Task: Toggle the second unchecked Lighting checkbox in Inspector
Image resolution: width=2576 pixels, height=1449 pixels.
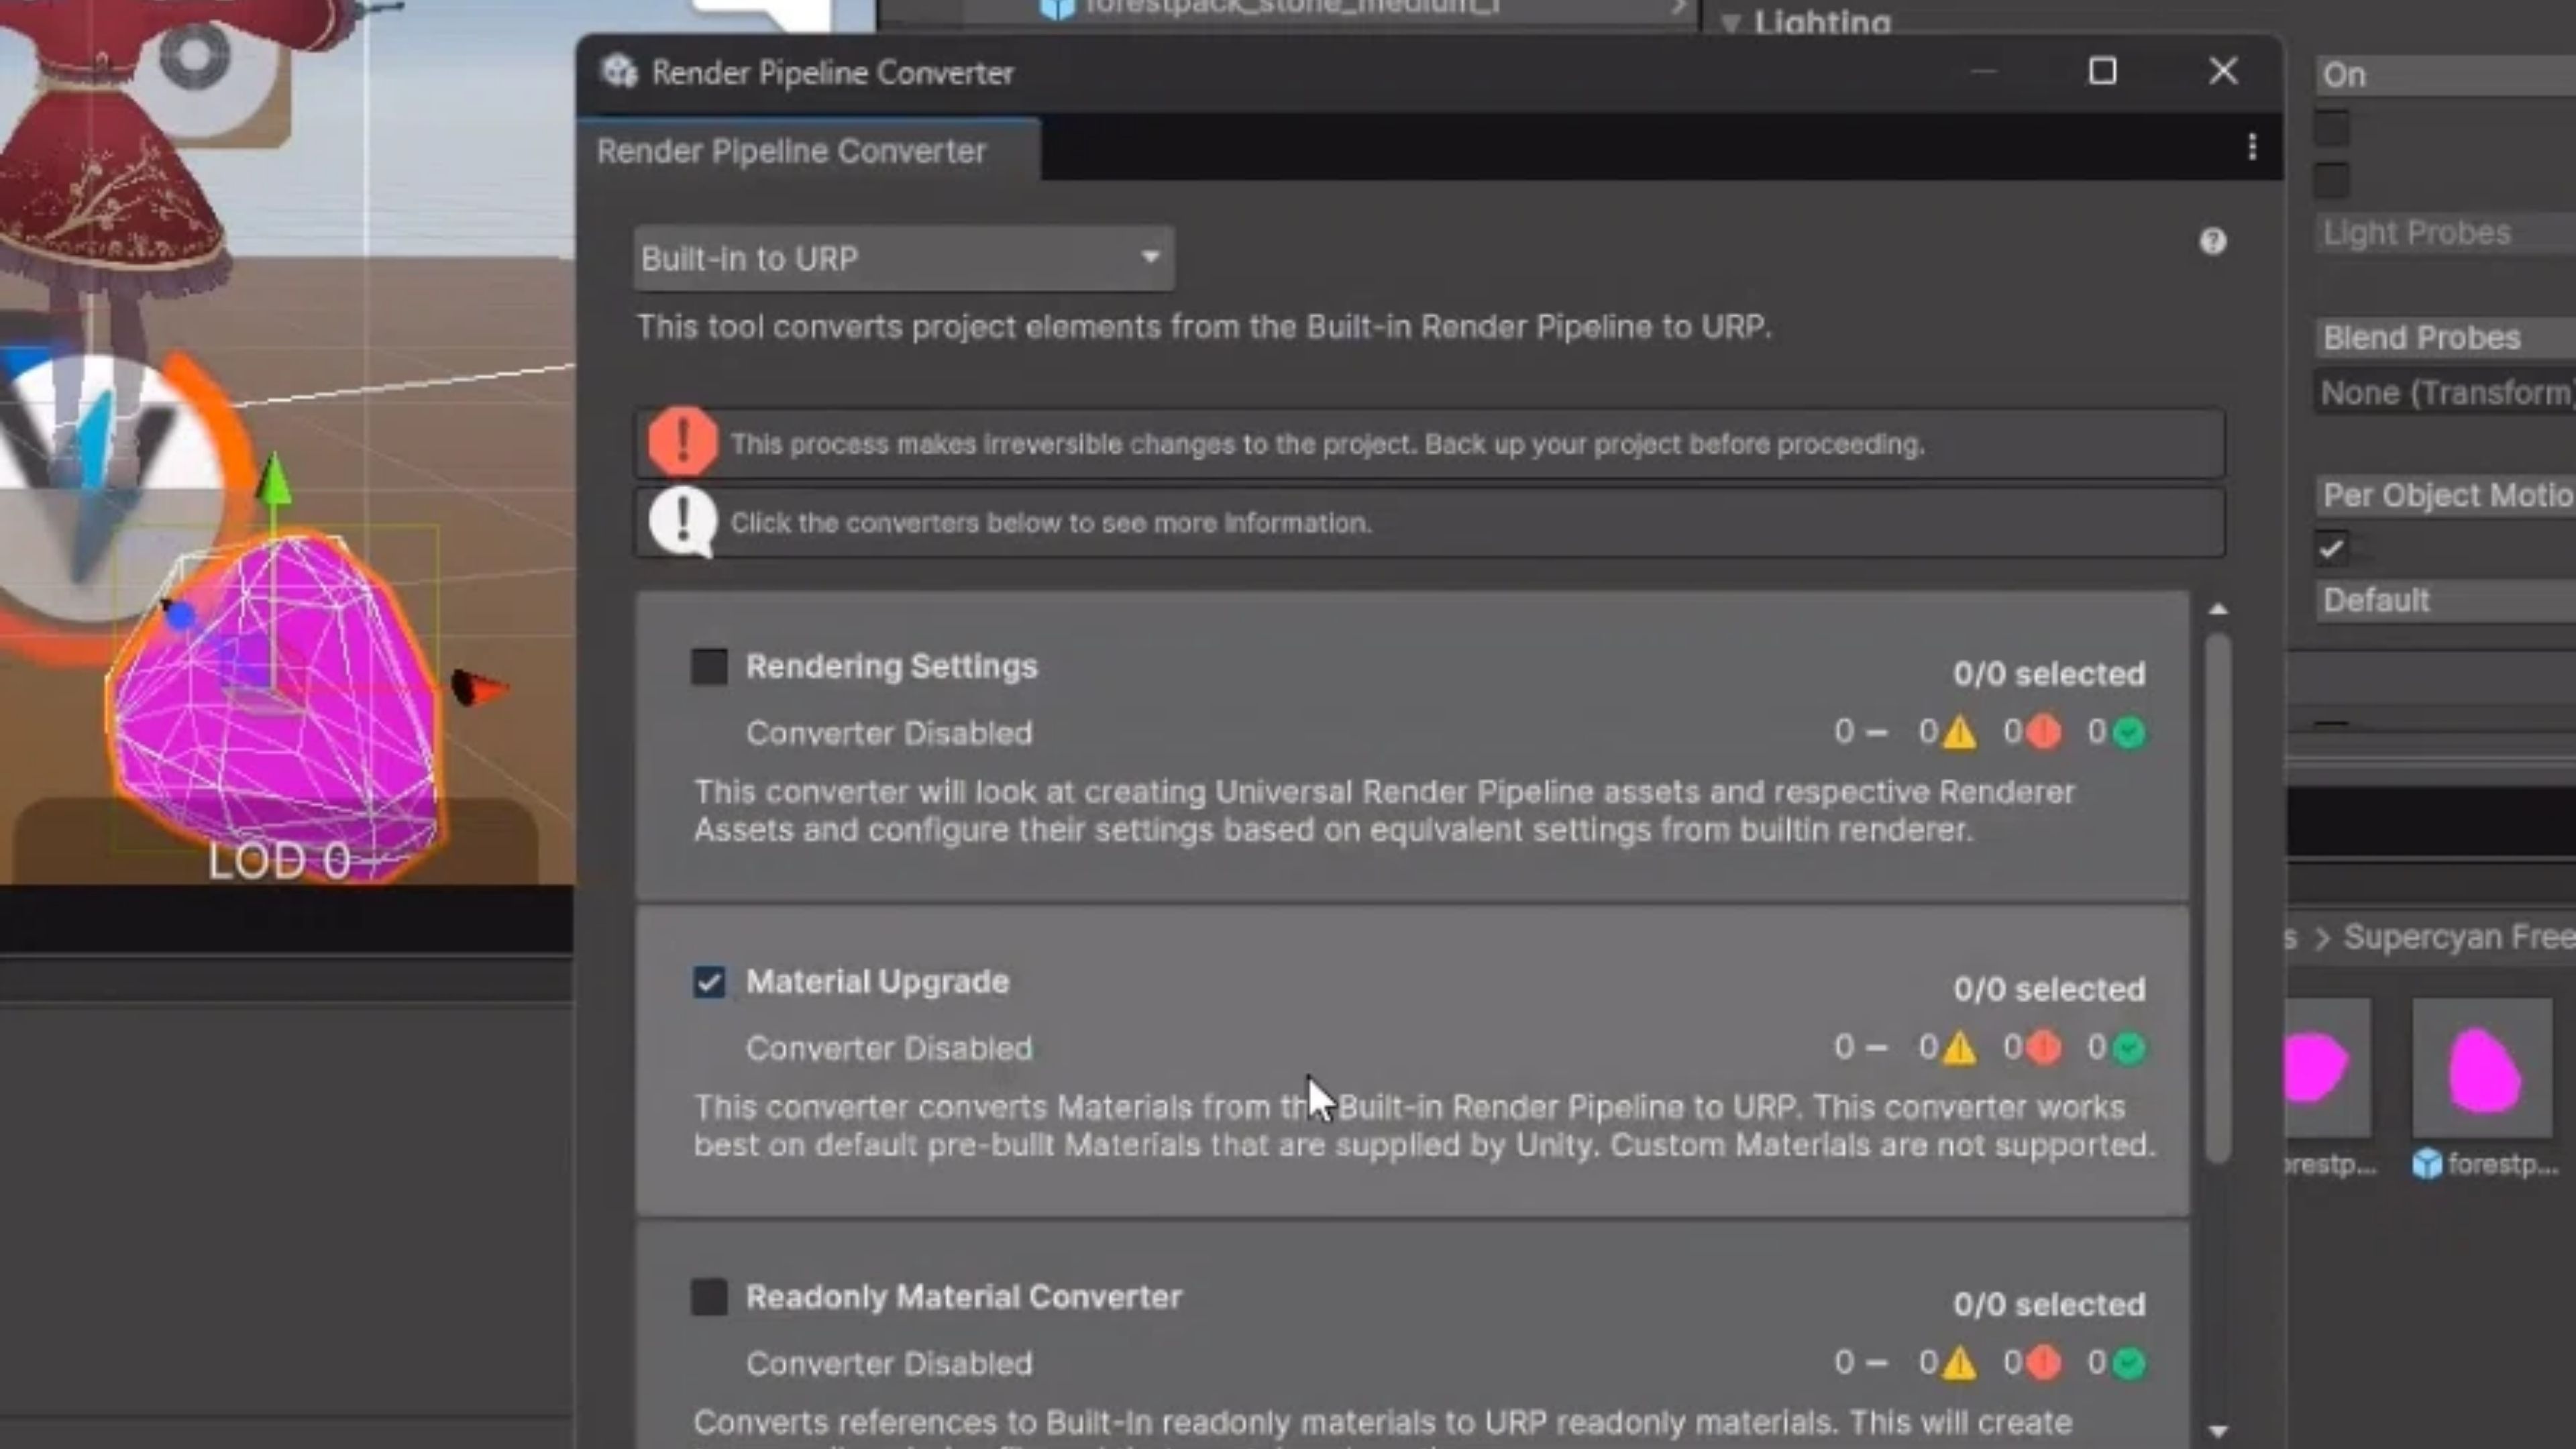Action: point(2331,181)
